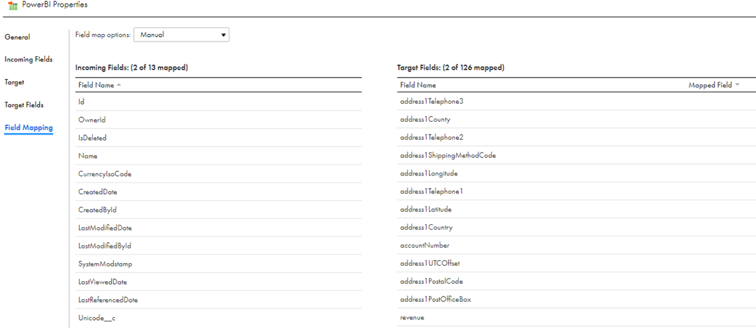Click the Mapped Field sort arrow
The height and width of the screenshot is (328, 756).
click(x=737, y=85)
